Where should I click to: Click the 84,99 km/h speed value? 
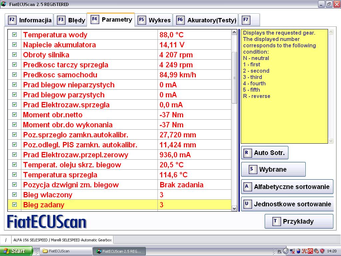click(x=178, y=75)
